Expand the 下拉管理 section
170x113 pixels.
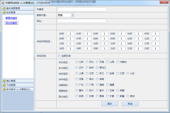click(18, 85)
